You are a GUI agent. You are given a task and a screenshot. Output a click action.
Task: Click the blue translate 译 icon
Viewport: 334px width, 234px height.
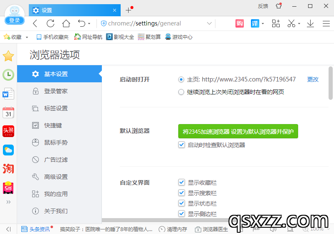pos(255,23)
